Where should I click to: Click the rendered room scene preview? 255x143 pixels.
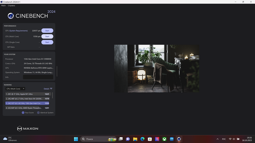157,69
